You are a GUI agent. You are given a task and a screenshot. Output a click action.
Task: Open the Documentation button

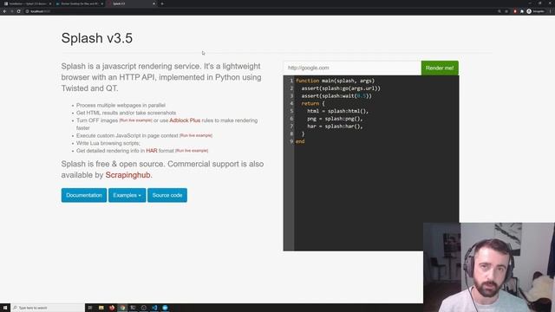tap(84, 195)
